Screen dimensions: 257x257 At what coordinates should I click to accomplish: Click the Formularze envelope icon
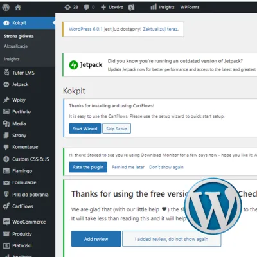6,182
